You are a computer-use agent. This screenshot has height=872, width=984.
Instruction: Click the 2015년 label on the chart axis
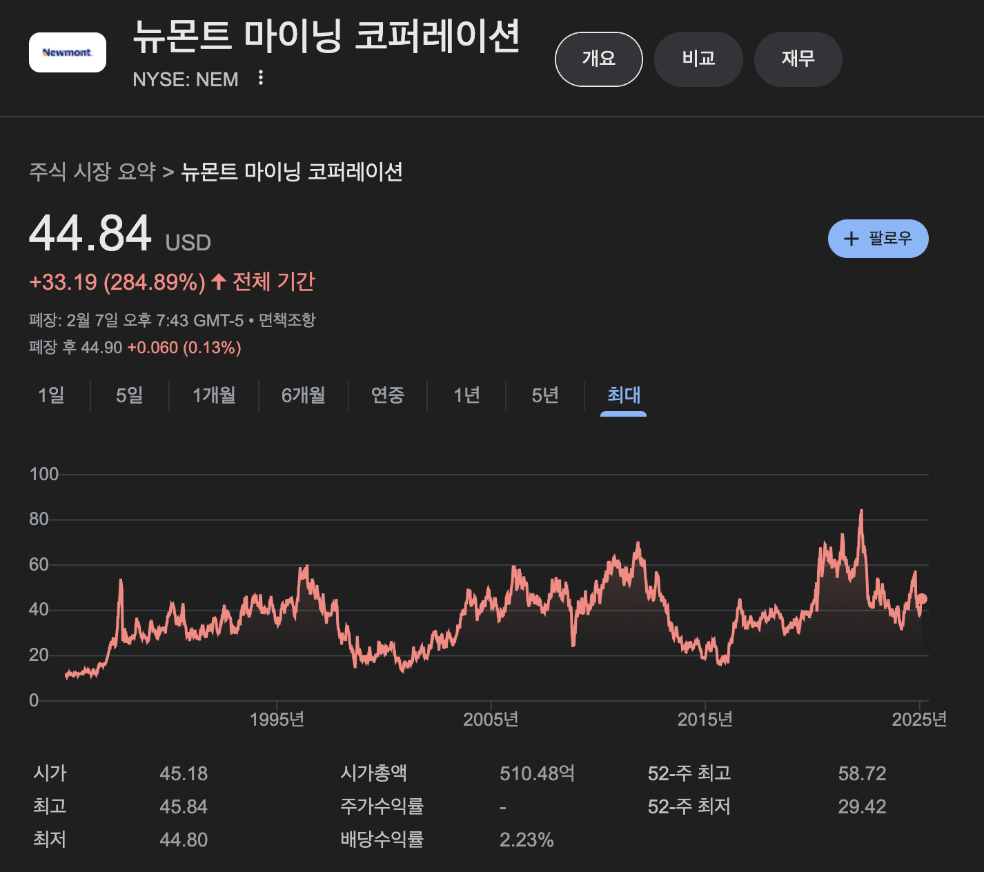click(705, 720)
